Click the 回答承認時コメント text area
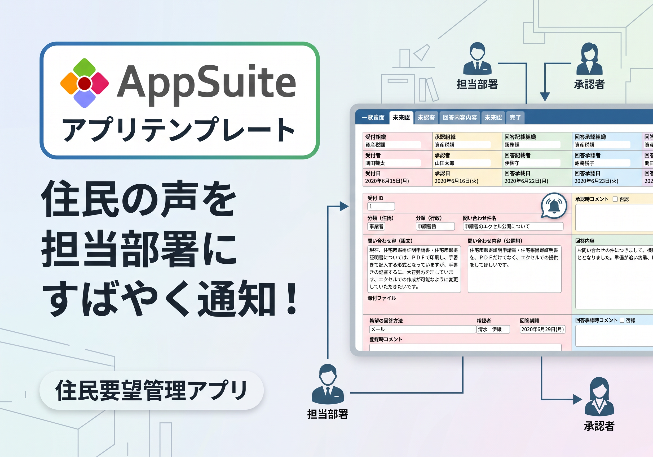This screenshot has height=457, width=653. pyautogui.click(x=614, y=336)
